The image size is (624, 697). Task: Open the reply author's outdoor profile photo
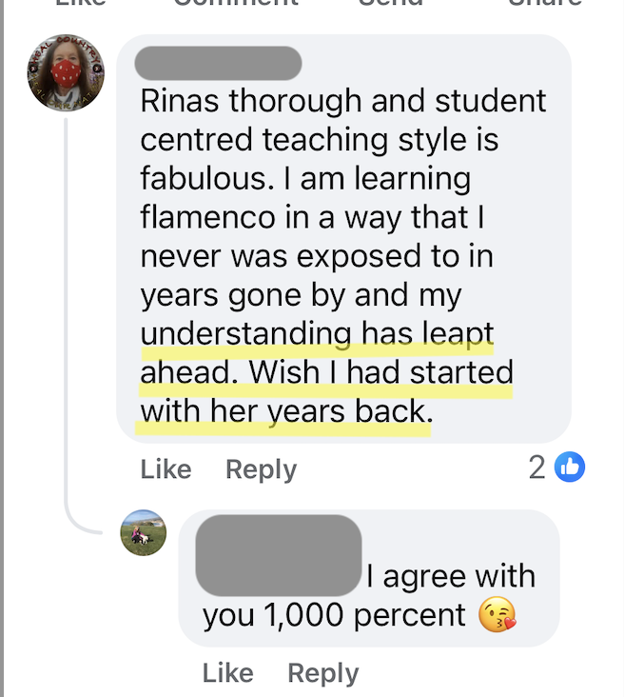[x=144, y=532]
